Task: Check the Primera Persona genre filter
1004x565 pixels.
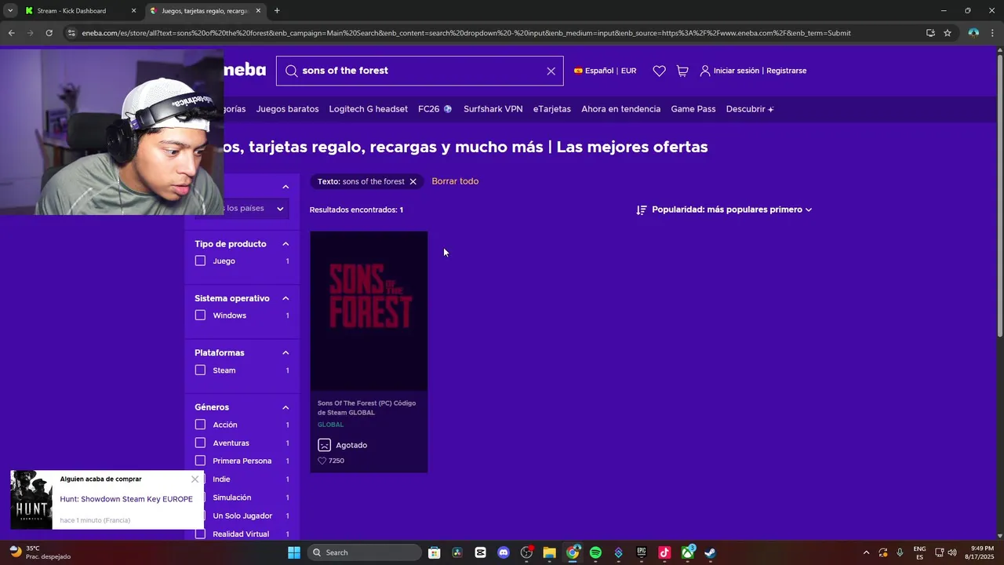Action: click(x=200, y=461)
